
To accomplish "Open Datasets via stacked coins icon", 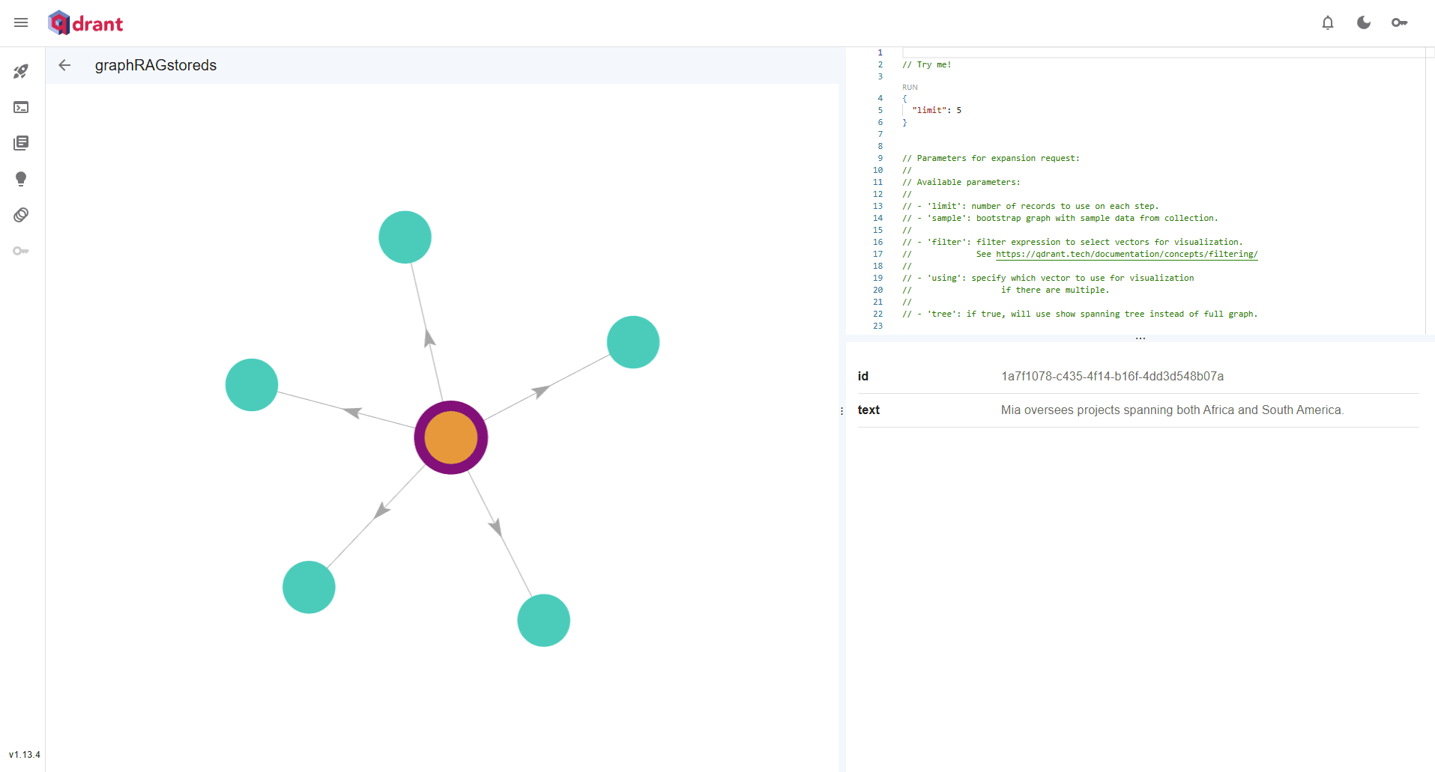I will pos(21,215).
